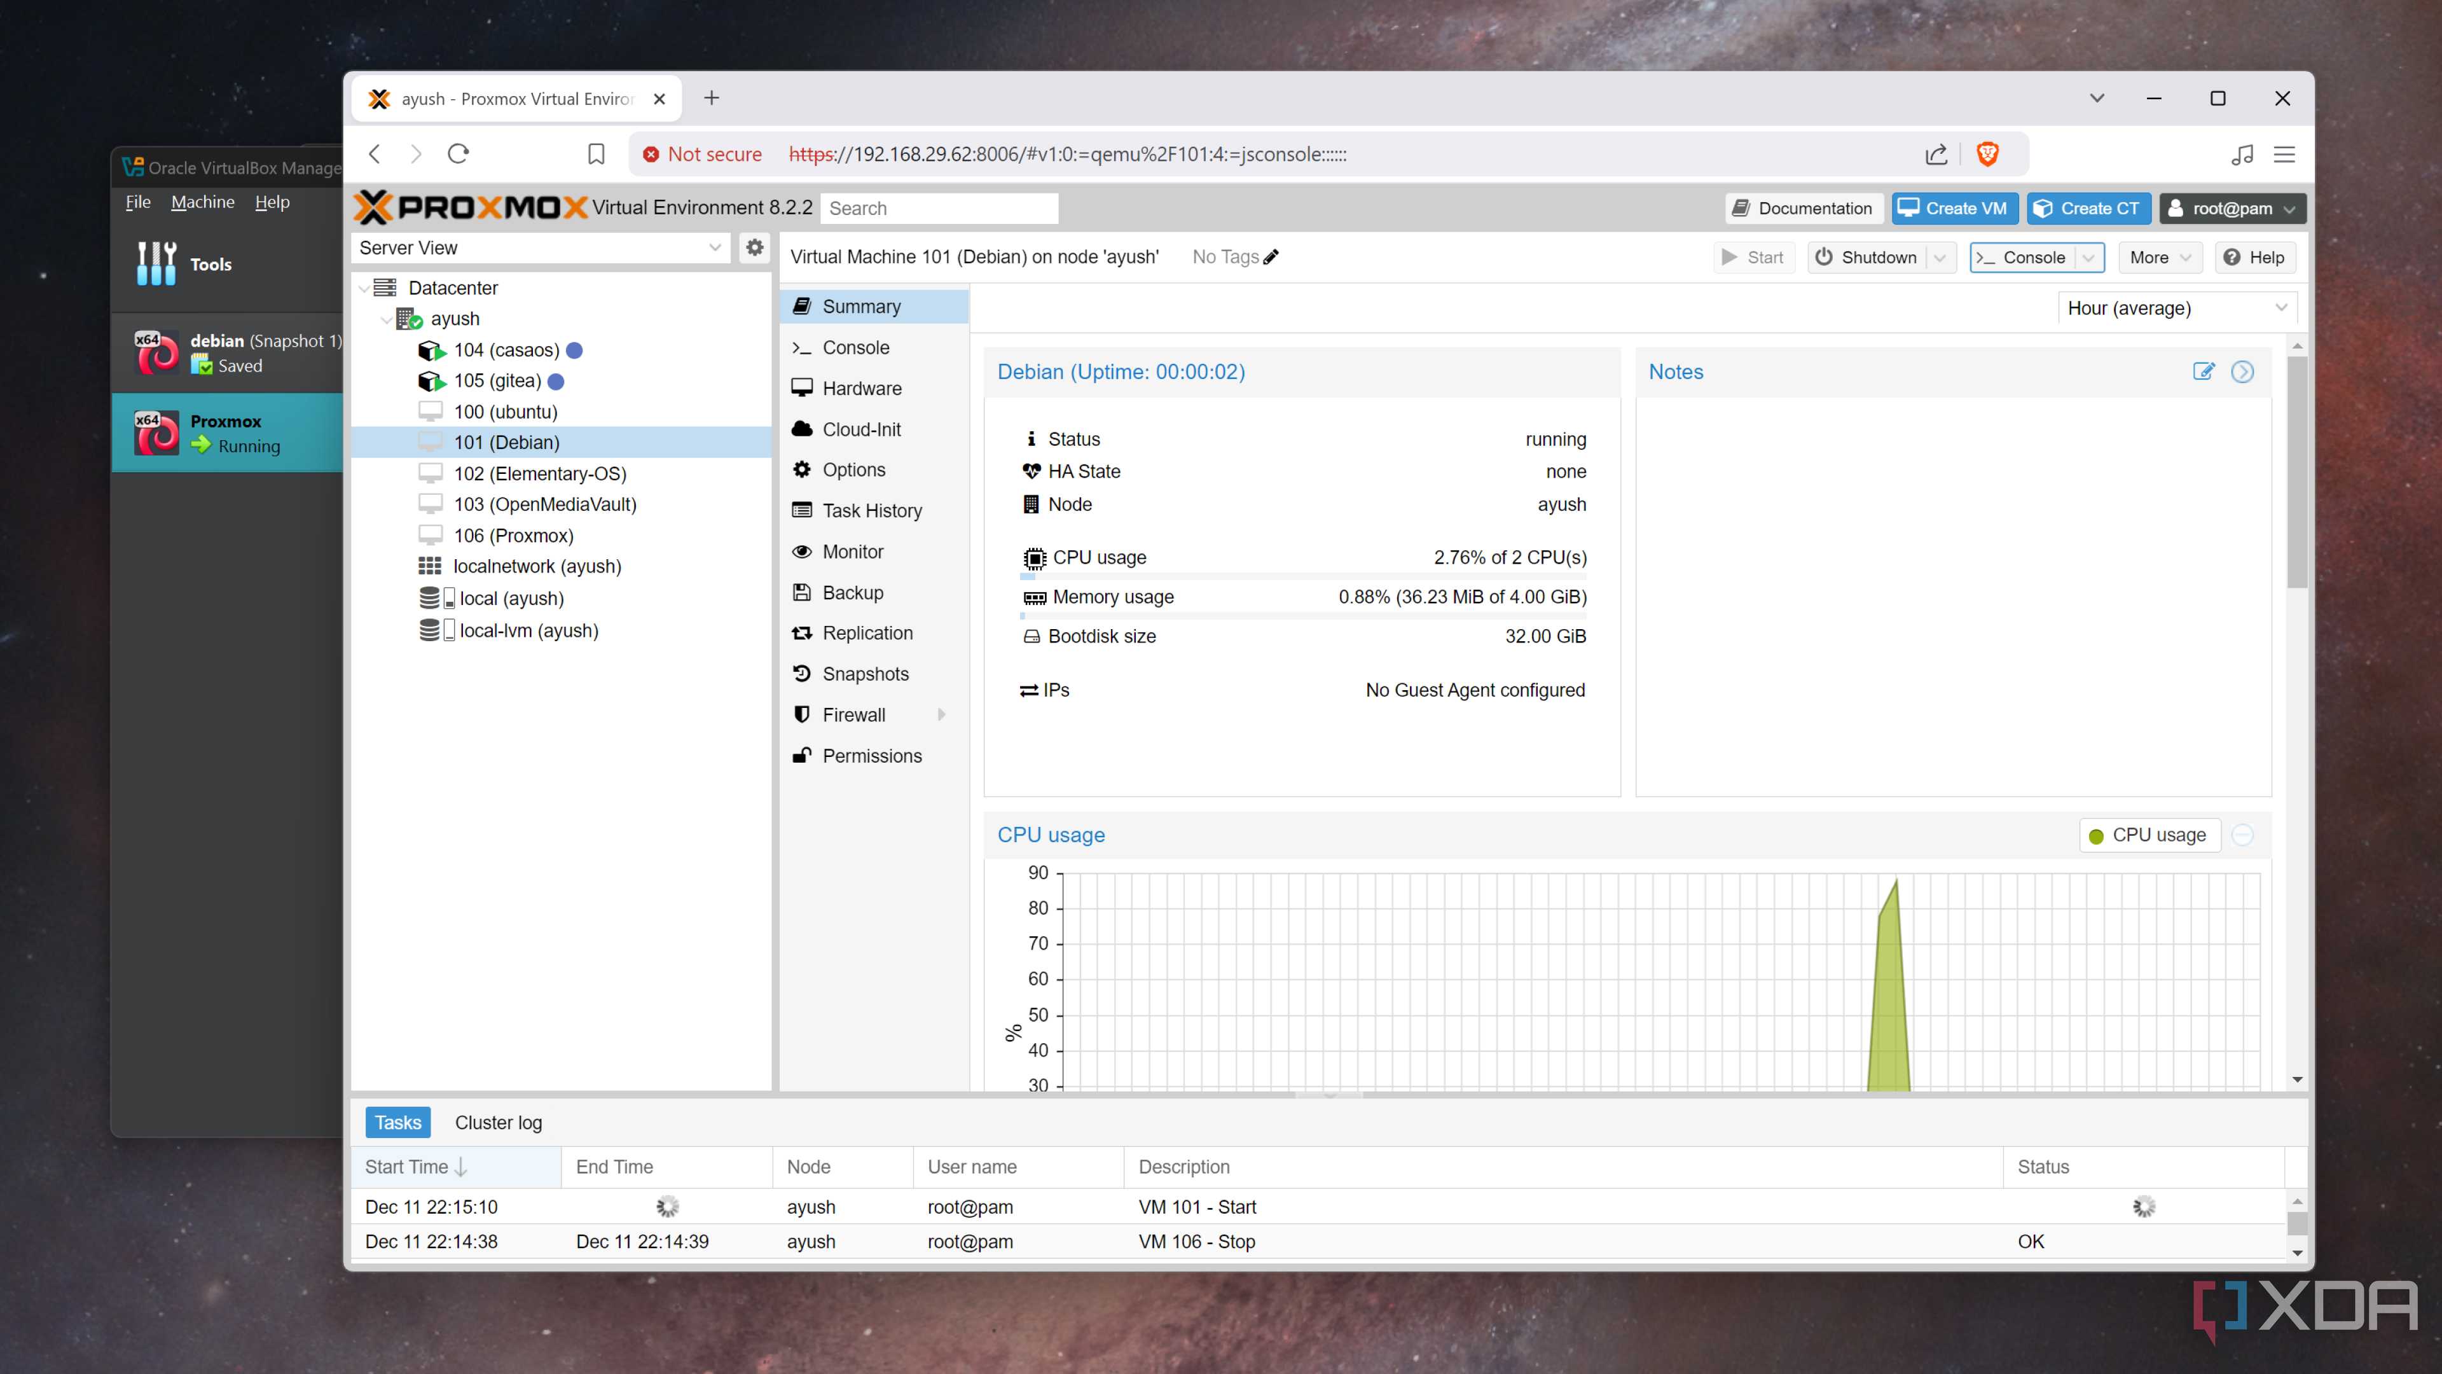2442x1374 pixels.
Task: Click the Proxmox search field
Action: [x=939, y=207]
